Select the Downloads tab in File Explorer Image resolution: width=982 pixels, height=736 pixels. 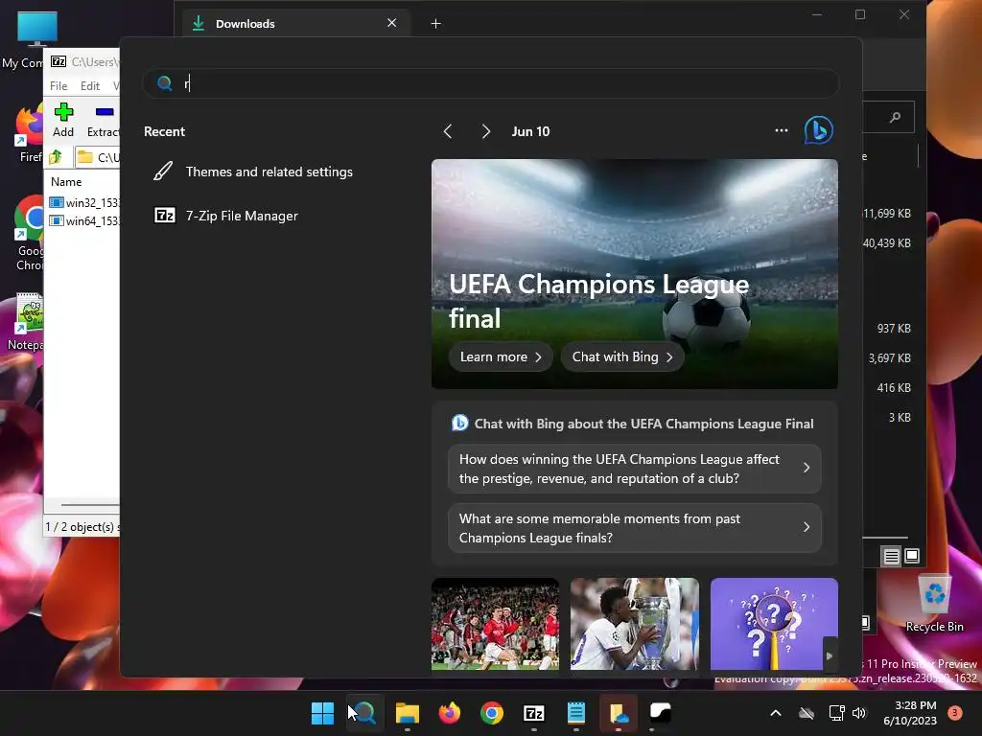click(297, 24)
